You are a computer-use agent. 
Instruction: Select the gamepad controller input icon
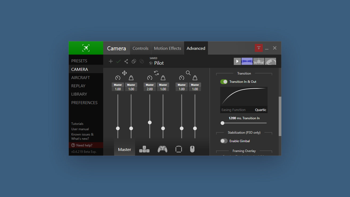[x=162, y=149]
